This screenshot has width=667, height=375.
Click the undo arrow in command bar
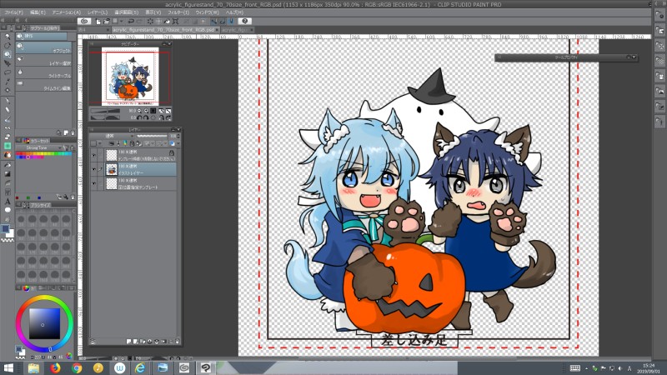[131, 22]
